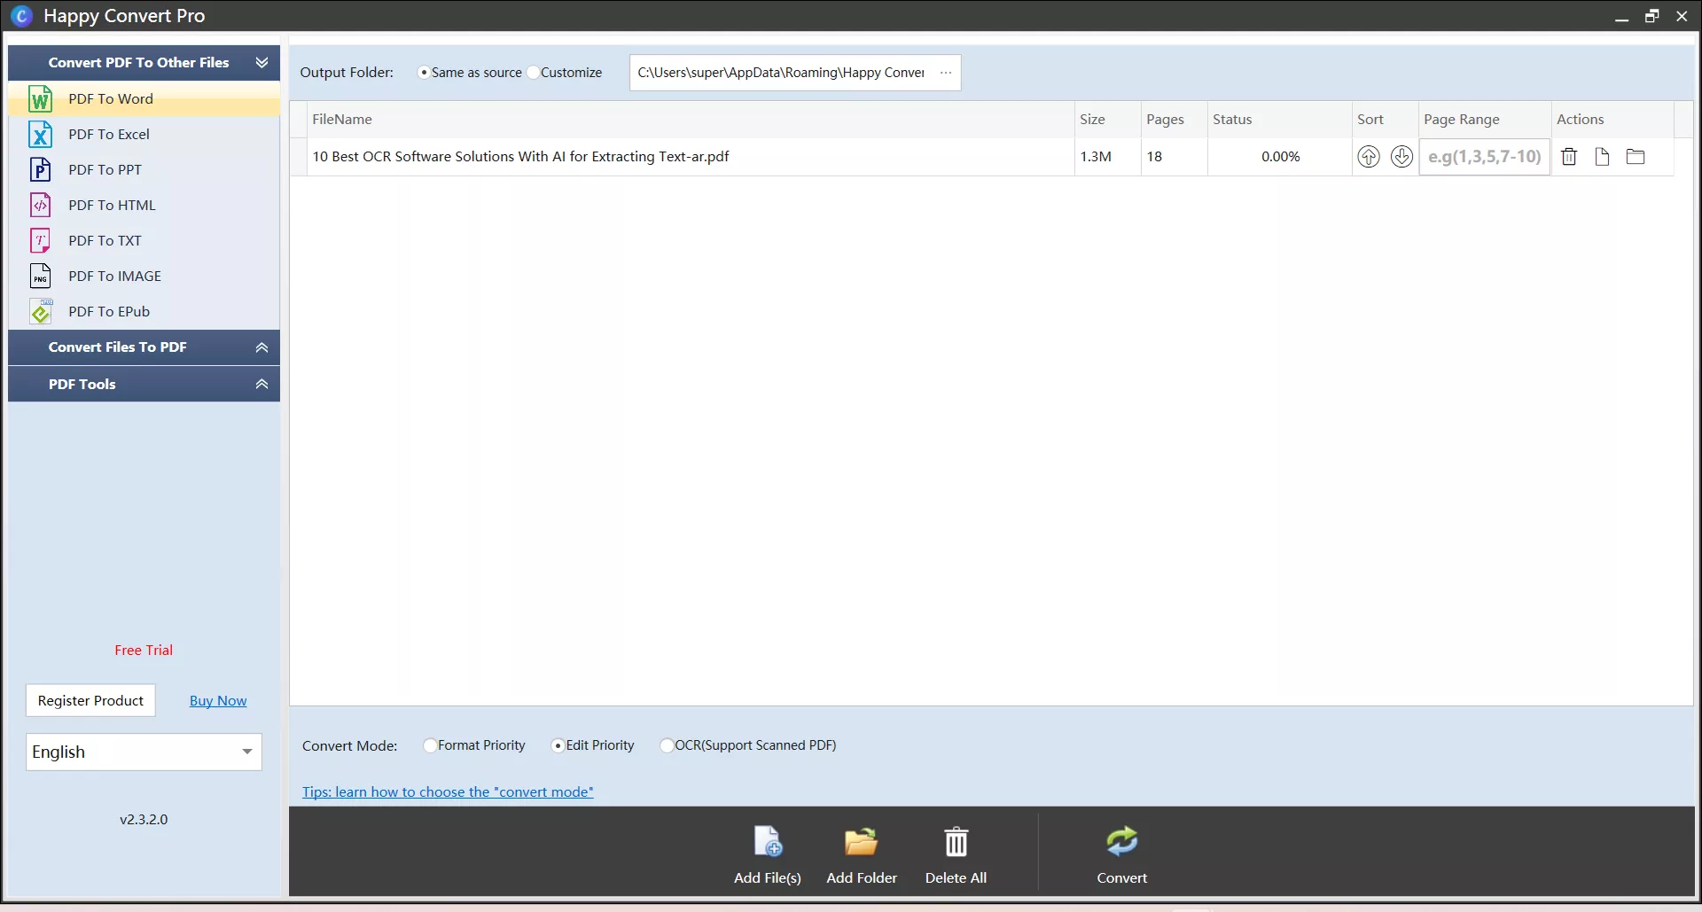Move the file down with sort arrow
This screenshot has width=1702, height=912.
pyautogui.click(x=1401, y=157)
